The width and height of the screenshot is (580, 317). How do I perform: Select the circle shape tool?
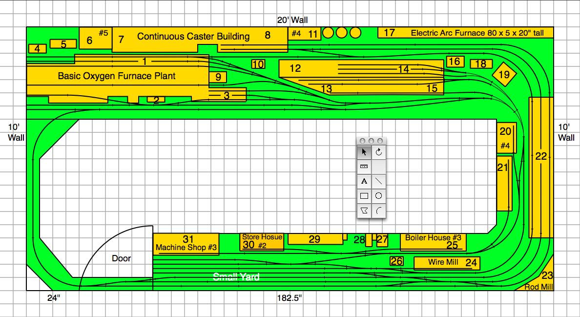379,196
